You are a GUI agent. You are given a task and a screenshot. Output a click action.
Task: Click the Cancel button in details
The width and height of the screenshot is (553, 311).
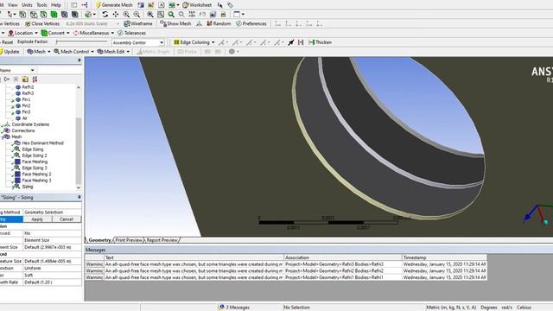(x=67, y=219)
